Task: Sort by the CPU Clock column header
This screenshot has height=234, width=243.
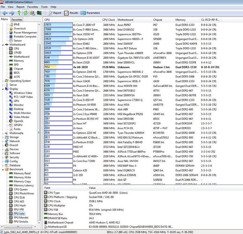Action: tap(108, 20)
